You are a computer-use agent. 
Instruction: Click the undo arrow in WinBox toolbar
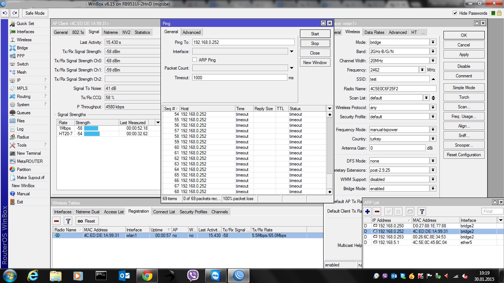point(5,13)
